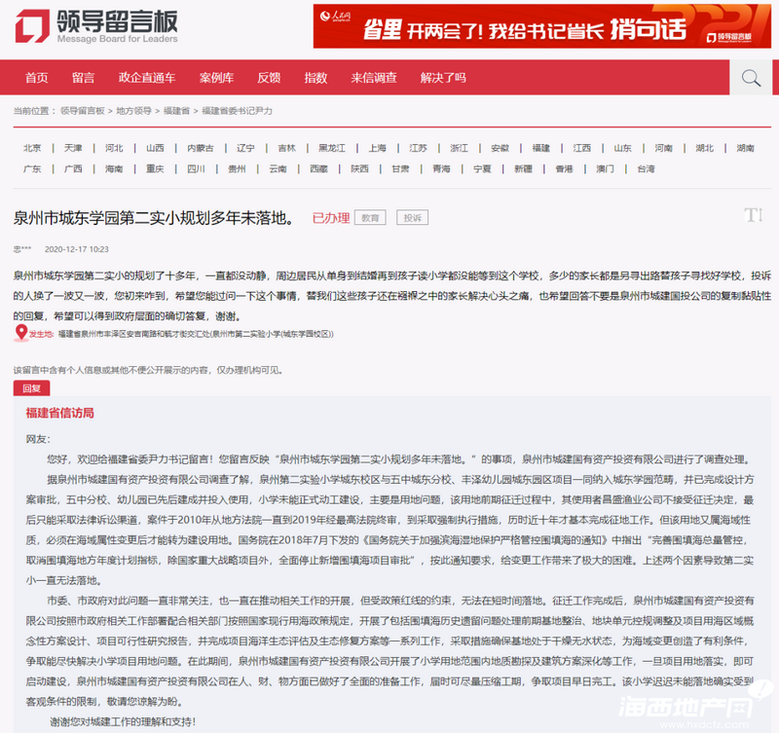Click breadcrumb link 地方领导
Screen dimensions: 779x733
[x=133, y=111]
